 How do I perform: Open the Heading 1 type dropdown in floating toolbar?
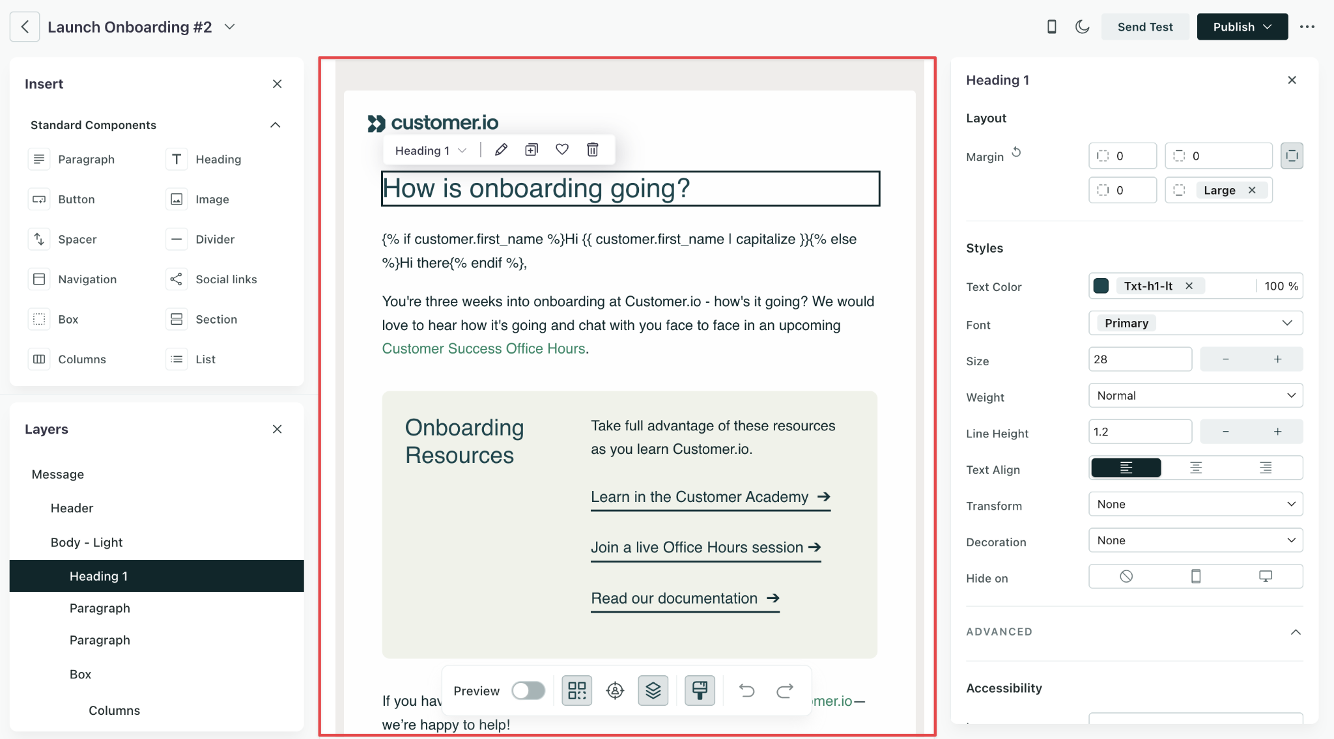point(431,150)
